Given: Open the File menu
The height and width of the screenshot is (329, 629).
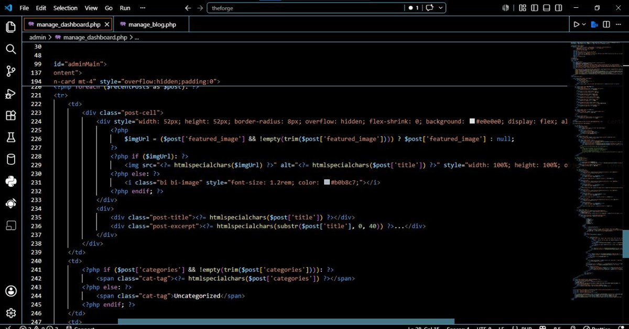Looking at the screenshot, I should [24, 8].
